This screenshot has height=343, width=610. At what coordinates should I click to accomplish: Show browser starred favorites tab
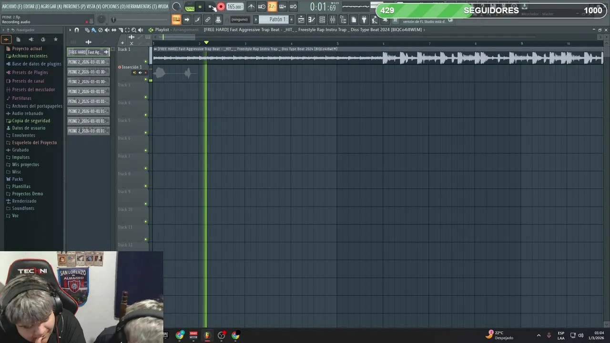pyautogui.click(x=56, y=40)
